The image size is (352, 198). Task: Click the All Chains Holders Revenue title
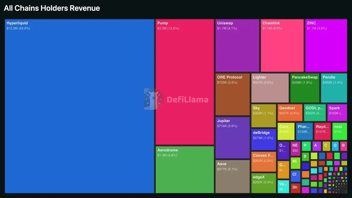coord(52,8)
